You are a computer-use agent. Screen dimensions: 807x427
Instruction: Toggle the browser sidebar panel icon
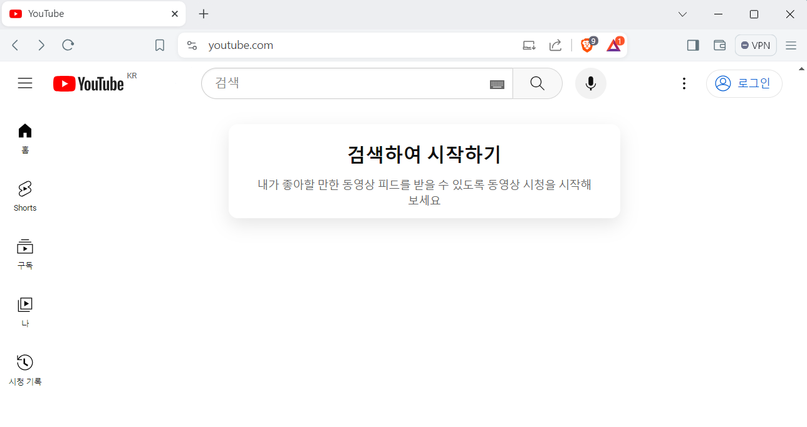click(692, 45)
